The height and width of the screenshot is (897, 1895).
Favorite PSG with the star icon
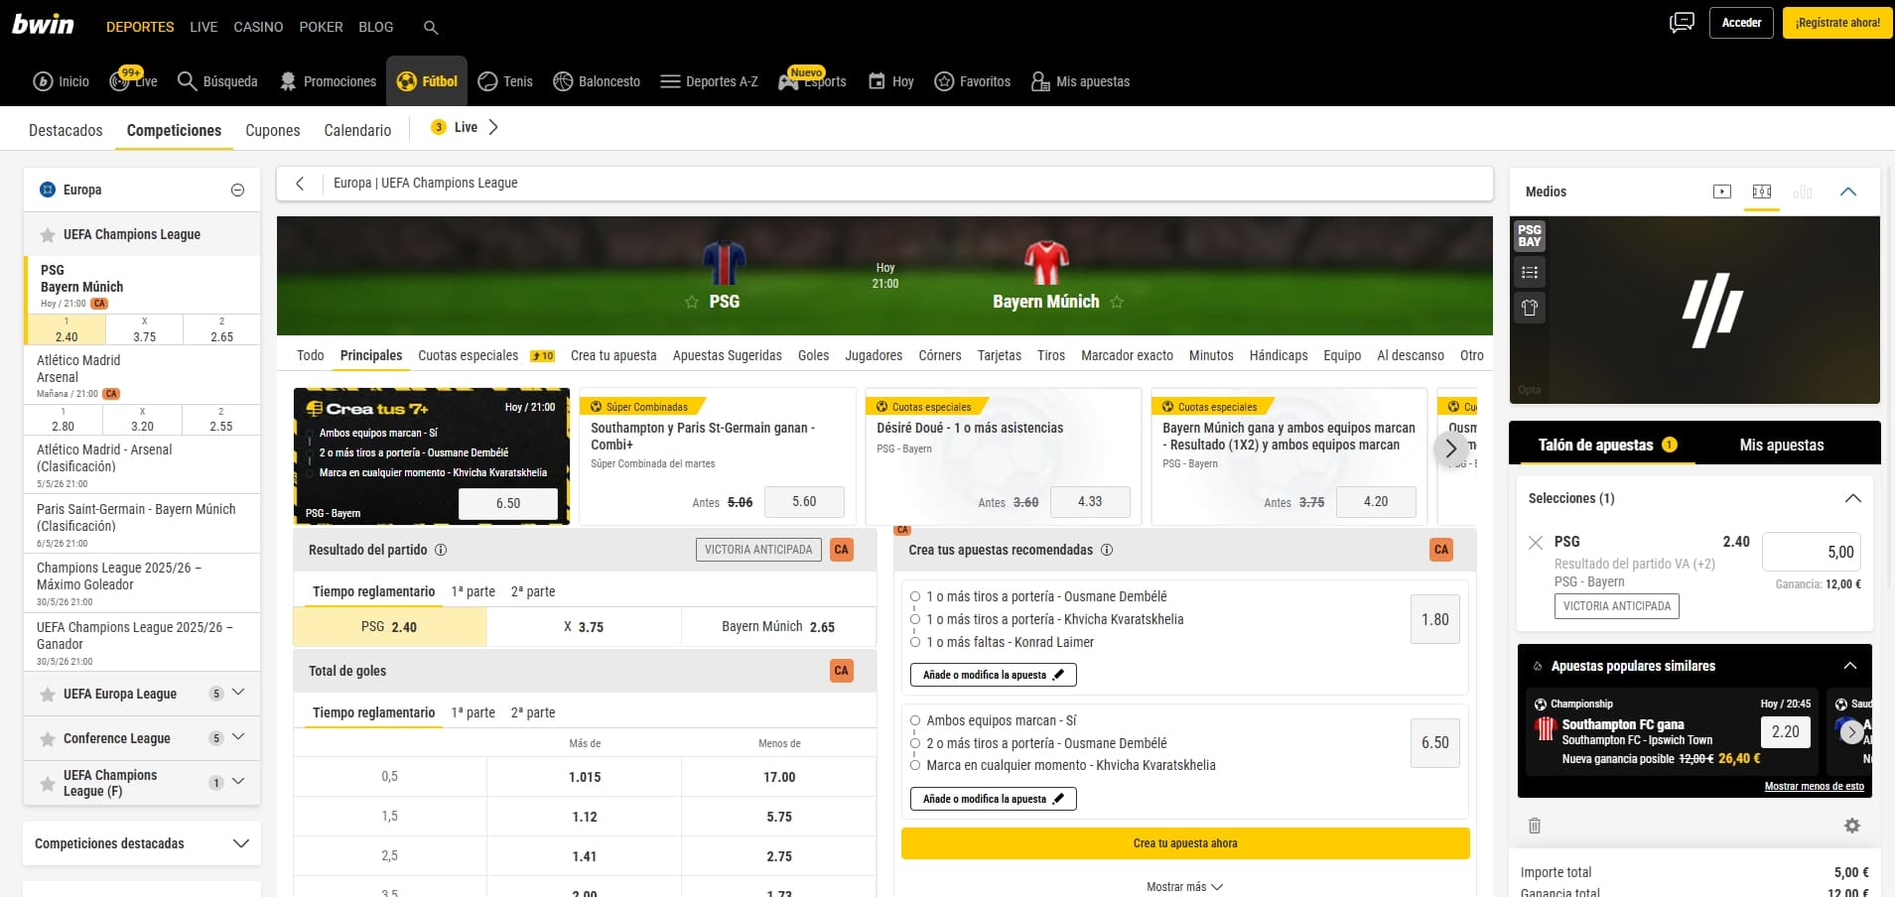(x=691, y=302)
